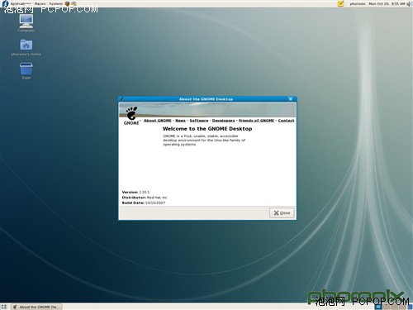
Task: Open the Friends of GNOME link
Action: click(256, 121)
